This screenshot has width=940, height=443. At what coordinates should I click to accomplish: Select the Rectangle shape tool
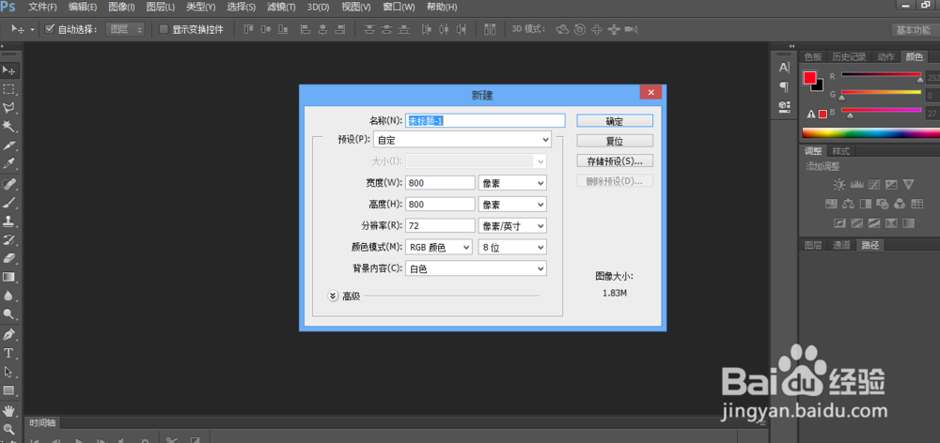9,390
